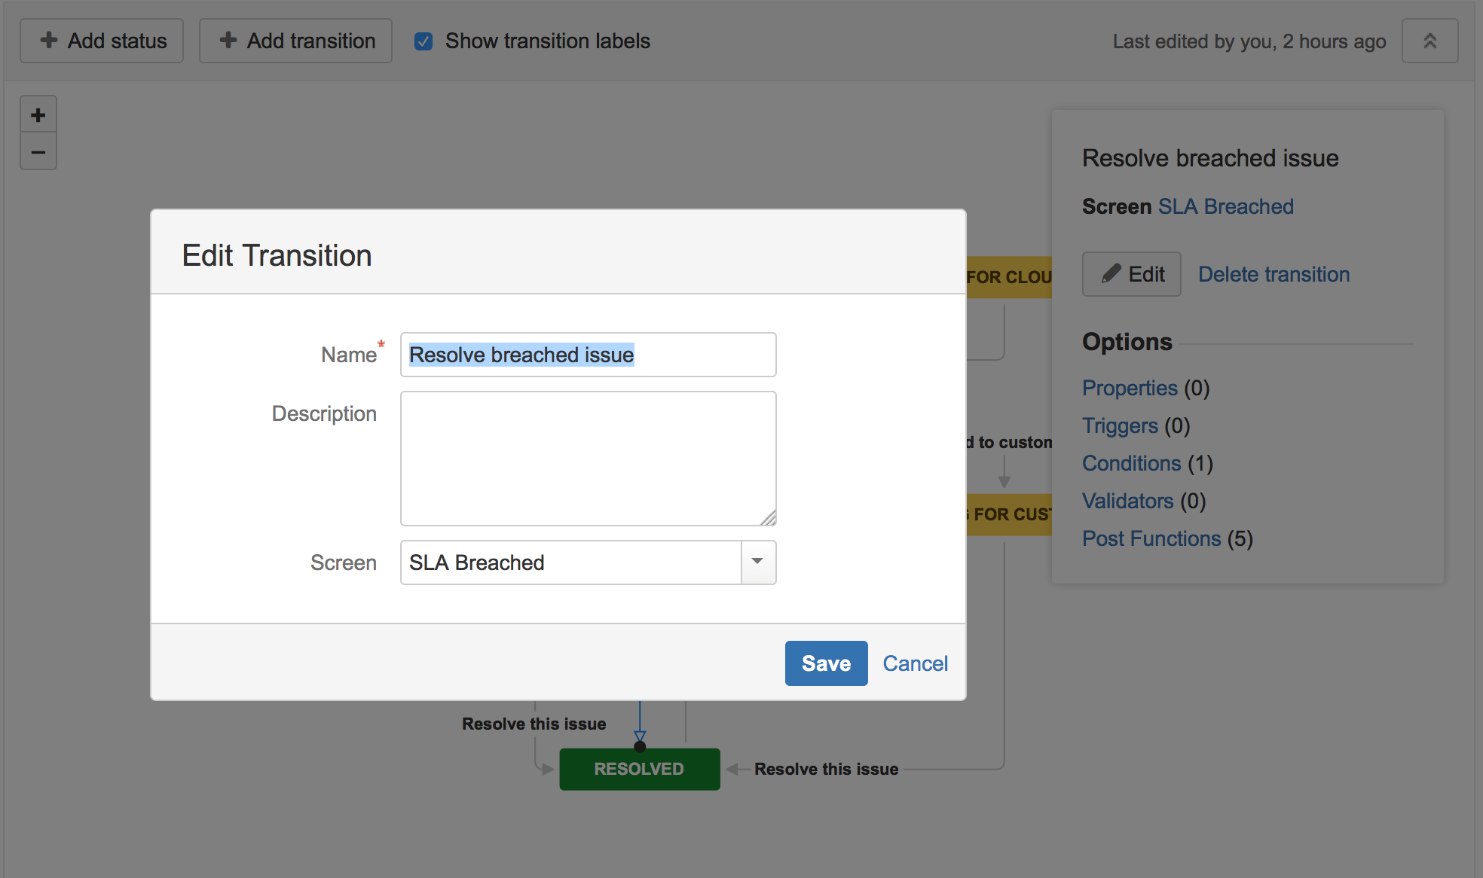
Task: Focus the Description text area
Action: [x=588, y=459]
